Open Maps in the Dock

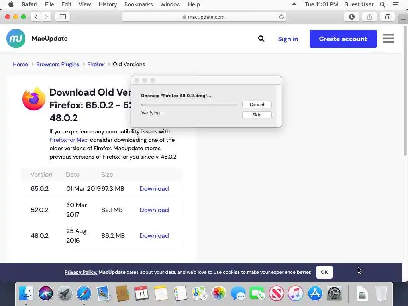[199, 293]
